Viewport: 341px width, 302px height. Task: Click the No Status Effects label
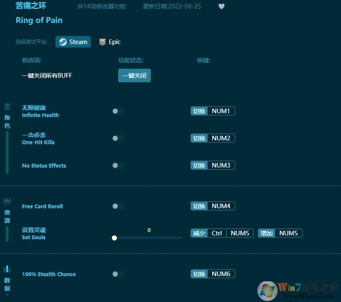click(44, 166)
